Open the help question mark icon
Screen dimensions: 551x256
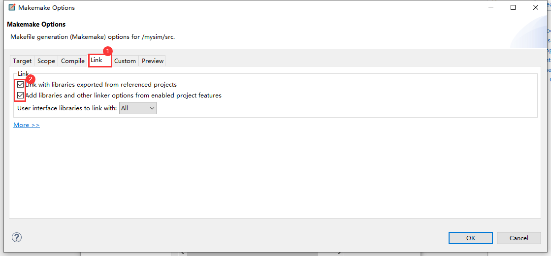pyautogui.click(x=17, y=237)
